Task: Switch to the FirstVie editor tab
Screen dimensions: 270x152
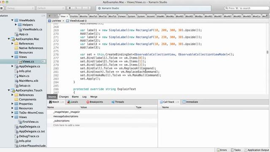Action: click(x=74, y=16)
